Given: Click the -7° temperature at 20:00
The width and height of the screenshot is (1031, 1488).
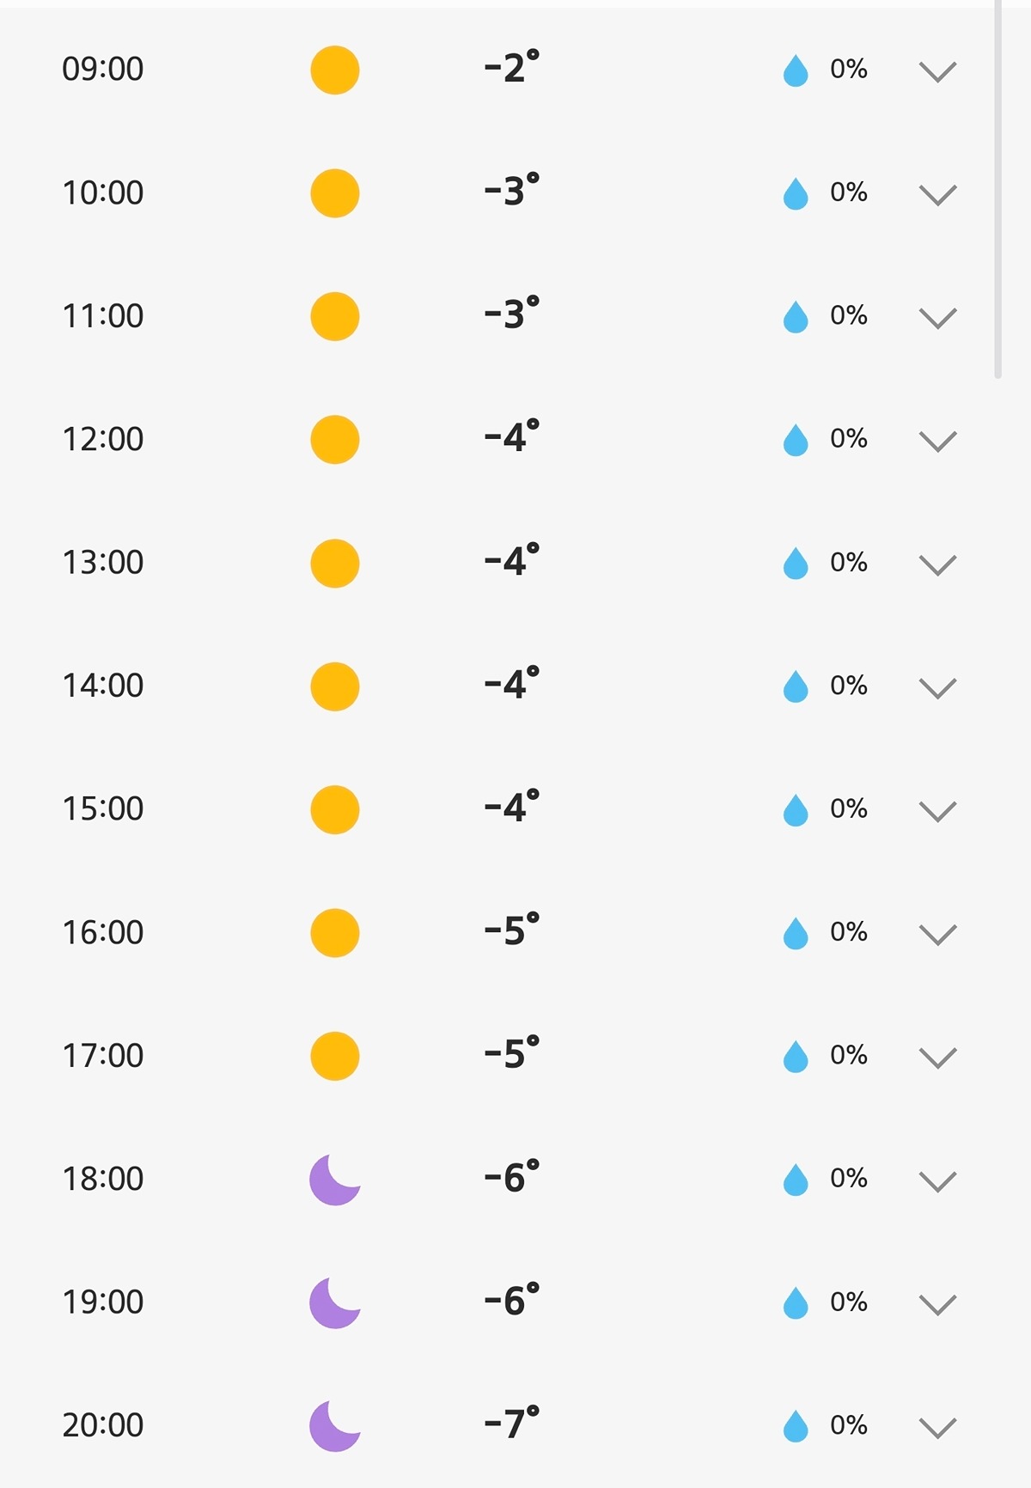Looking at the screenshot, I should click(x=511, y=1424).
